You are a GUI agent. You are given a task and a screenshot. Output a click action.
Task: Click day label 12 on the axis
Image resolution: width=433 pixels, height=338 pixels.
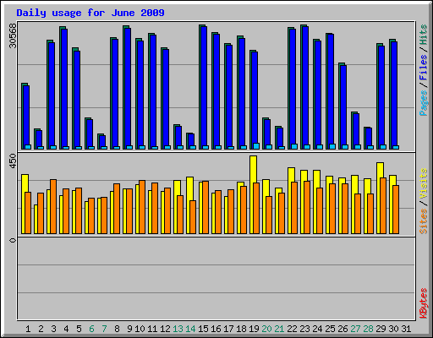pyautogui.click(x=165, y=329)
